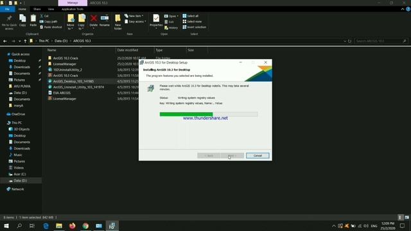Select the EVA ARCGIS file
Screen dimensions: 411x231
[x=62, y=92]
